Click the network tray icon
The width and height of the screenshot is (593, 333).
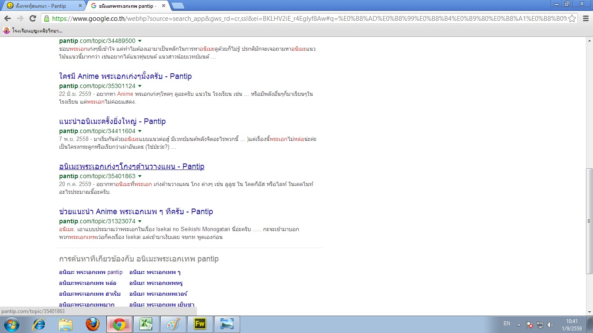pos(540,324)
